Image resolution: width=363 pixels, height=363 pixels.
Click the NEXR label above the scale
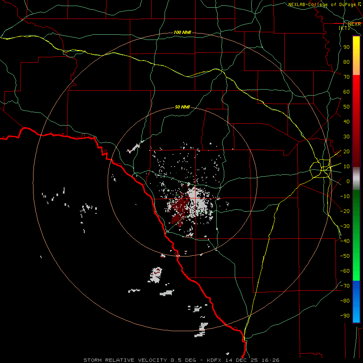[x=354, y=24]
